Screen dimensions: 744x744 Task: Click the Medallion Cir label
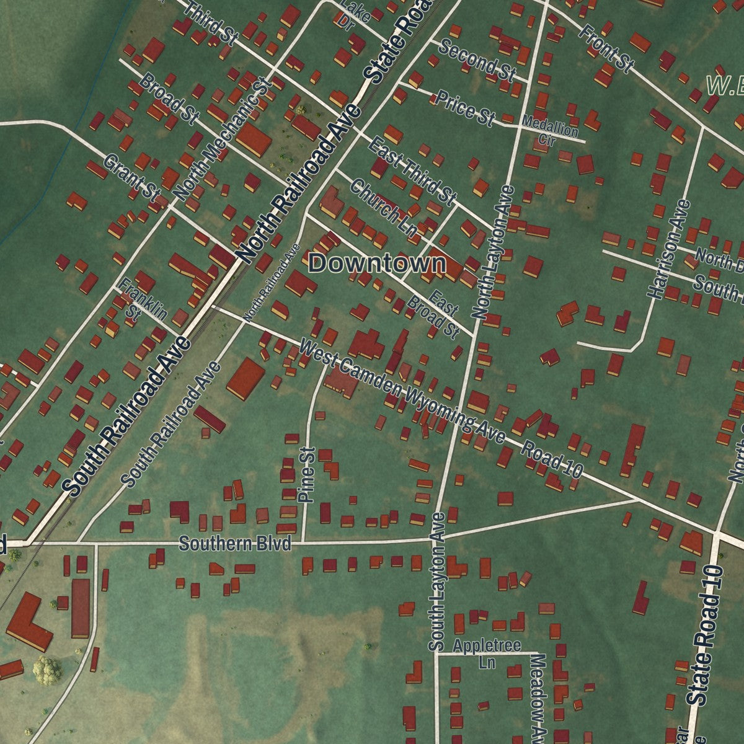551,131
